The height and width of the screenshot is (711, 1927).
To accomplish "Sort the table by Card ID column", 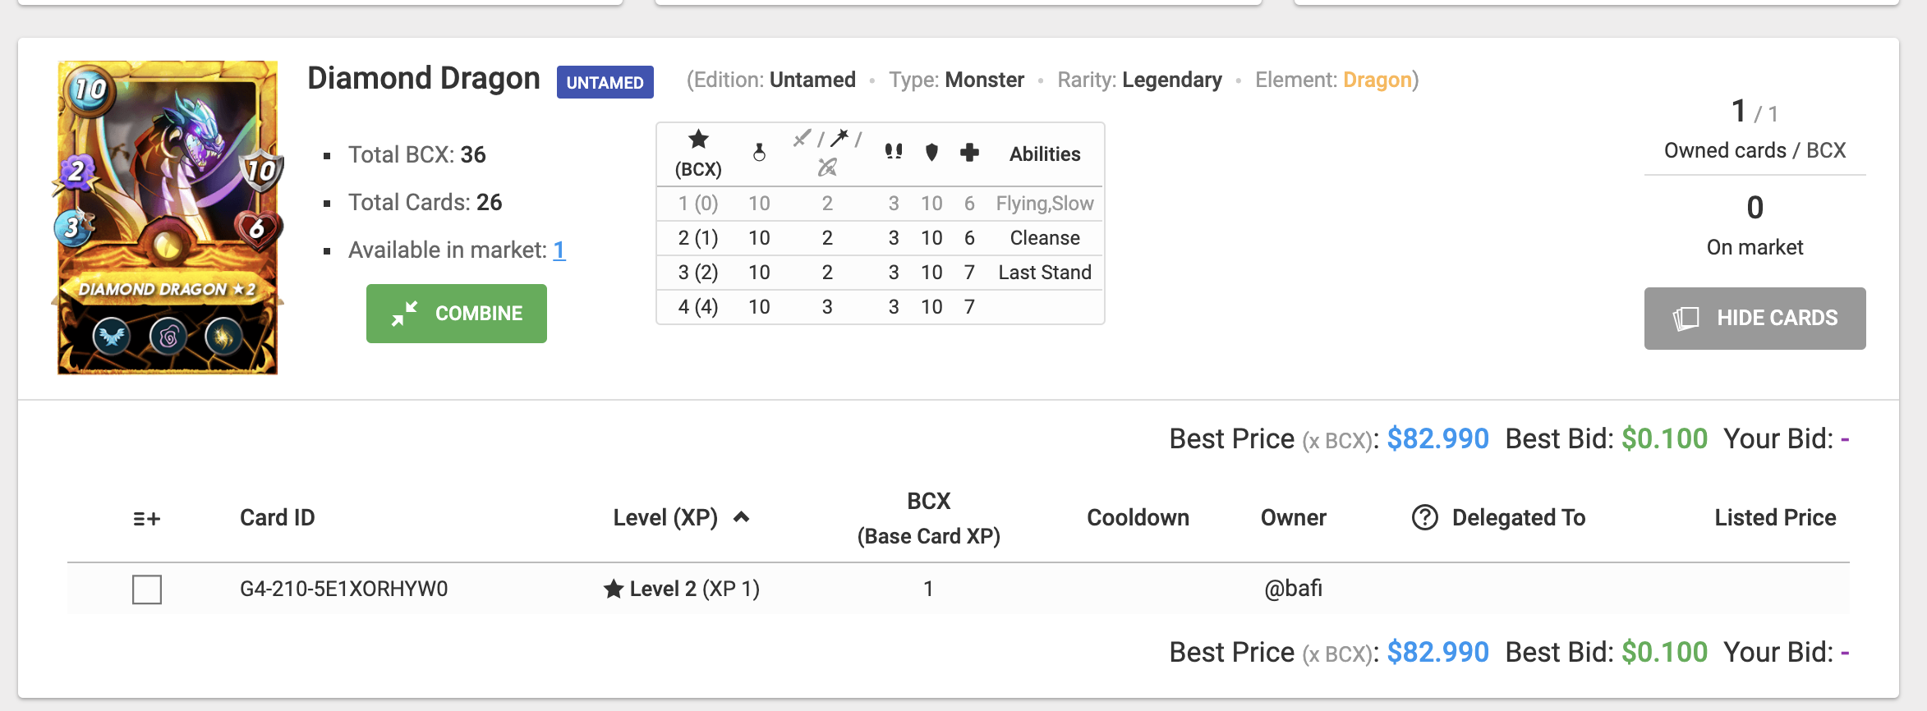I will tap(277, 517).
